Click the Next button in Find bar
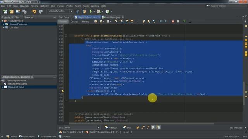The height and width of the screenshot is (139, 248). pyautogui.click(x=127, y=127)
